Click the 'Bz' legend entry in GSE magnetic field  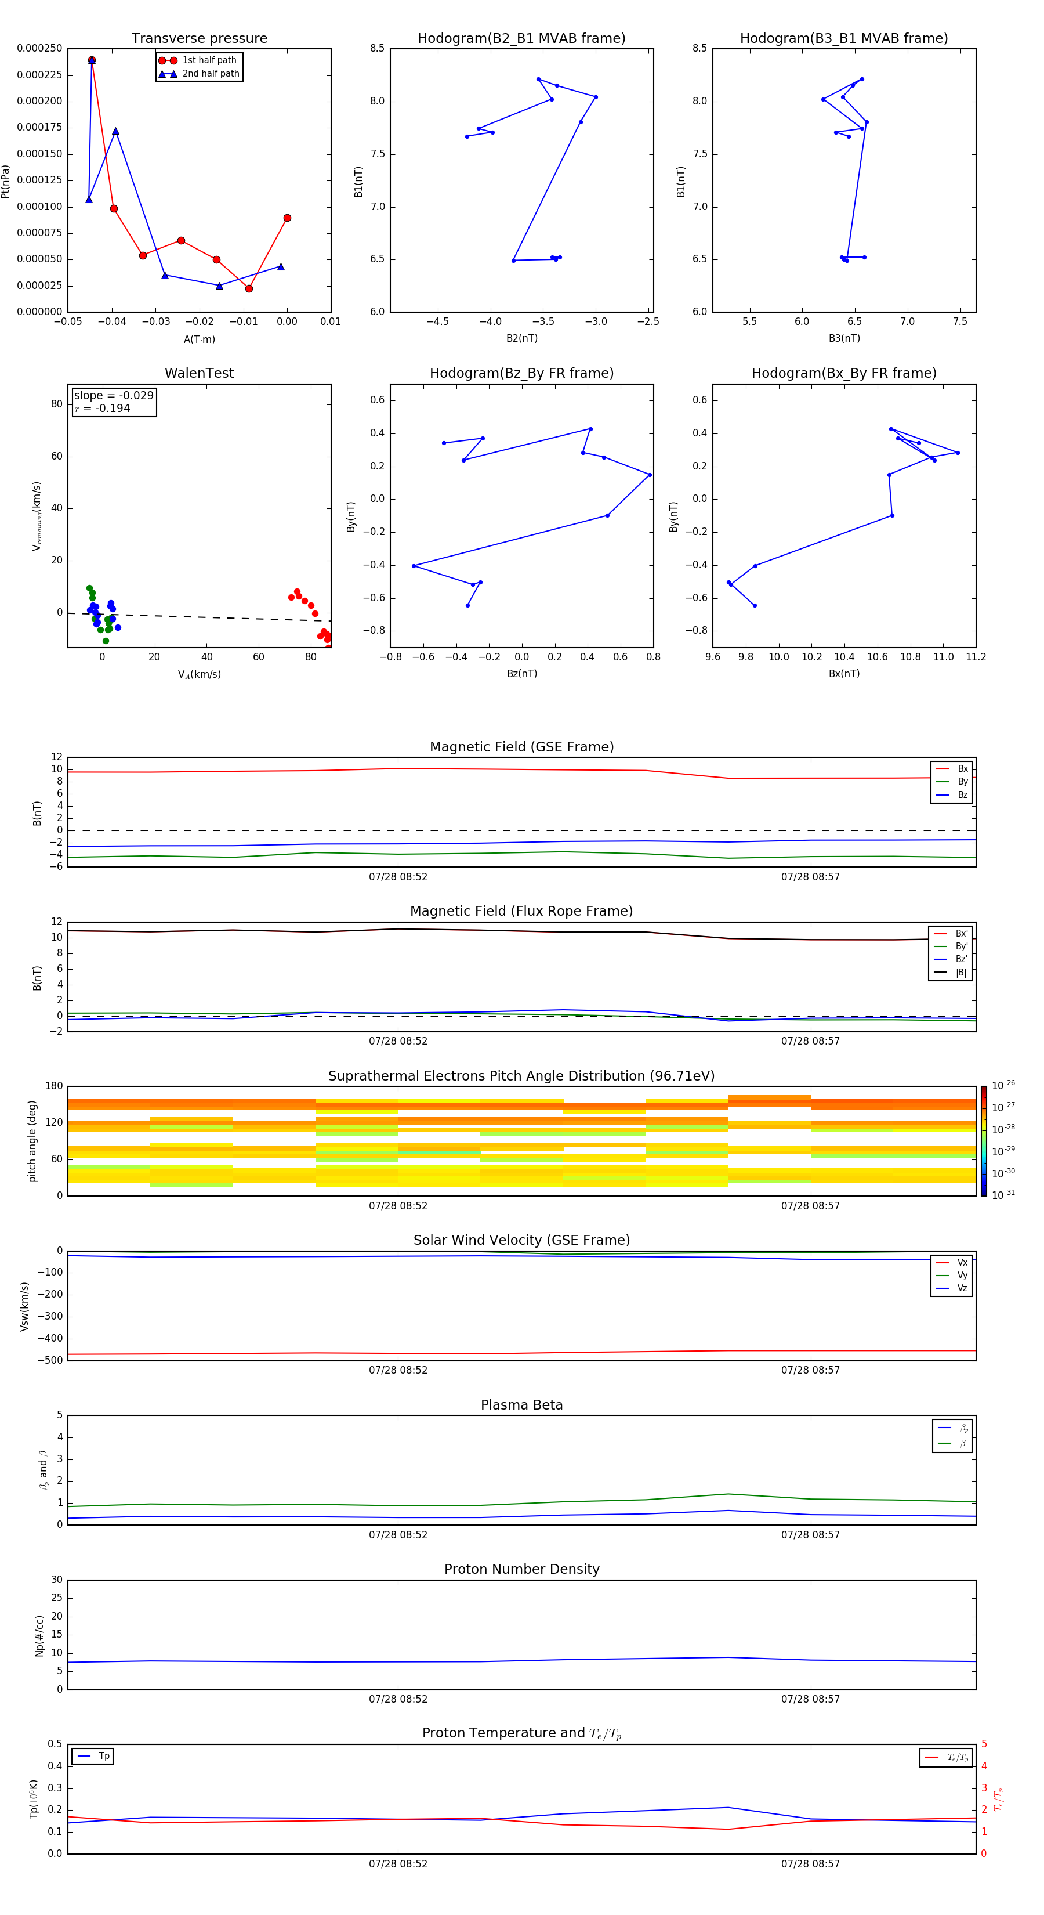(x=952, y=794)
